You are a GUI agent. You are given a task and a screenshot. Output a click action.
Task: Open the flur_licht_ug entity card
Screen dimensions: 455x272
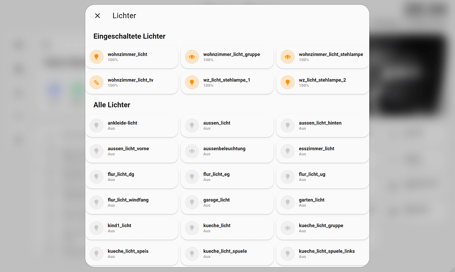[x=323, y=177]
